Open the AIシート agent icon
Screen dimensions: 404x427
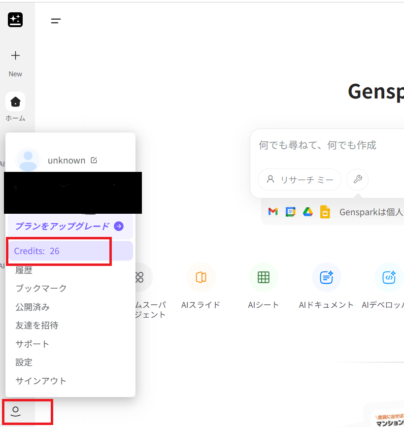(x=264, y=278)
